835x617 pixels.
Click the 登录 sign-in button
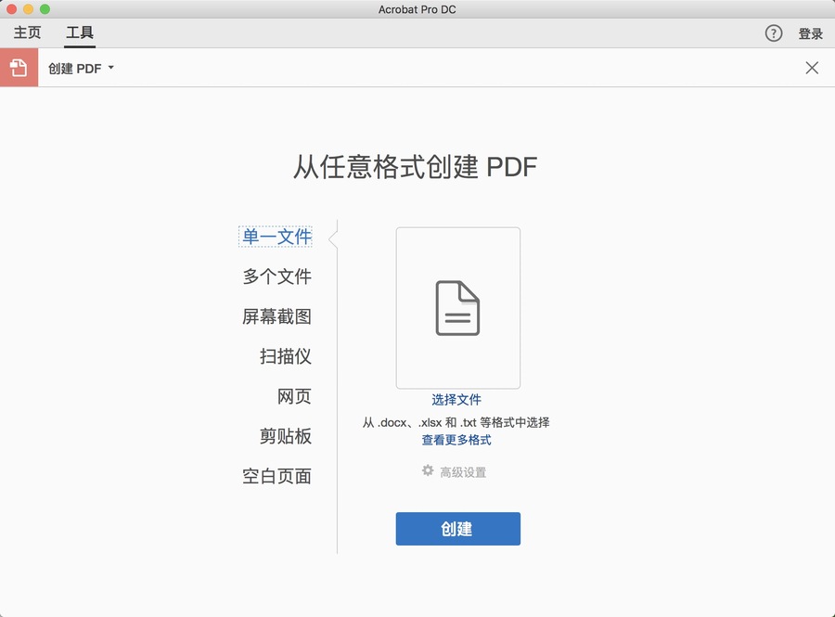click(x=811, y=33)
